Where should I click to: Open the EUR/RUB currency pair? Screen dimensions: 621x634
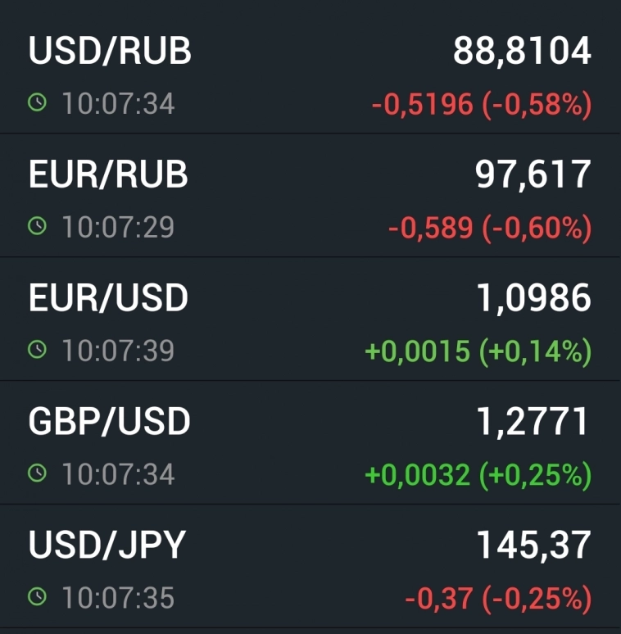(x=108, y=174)
